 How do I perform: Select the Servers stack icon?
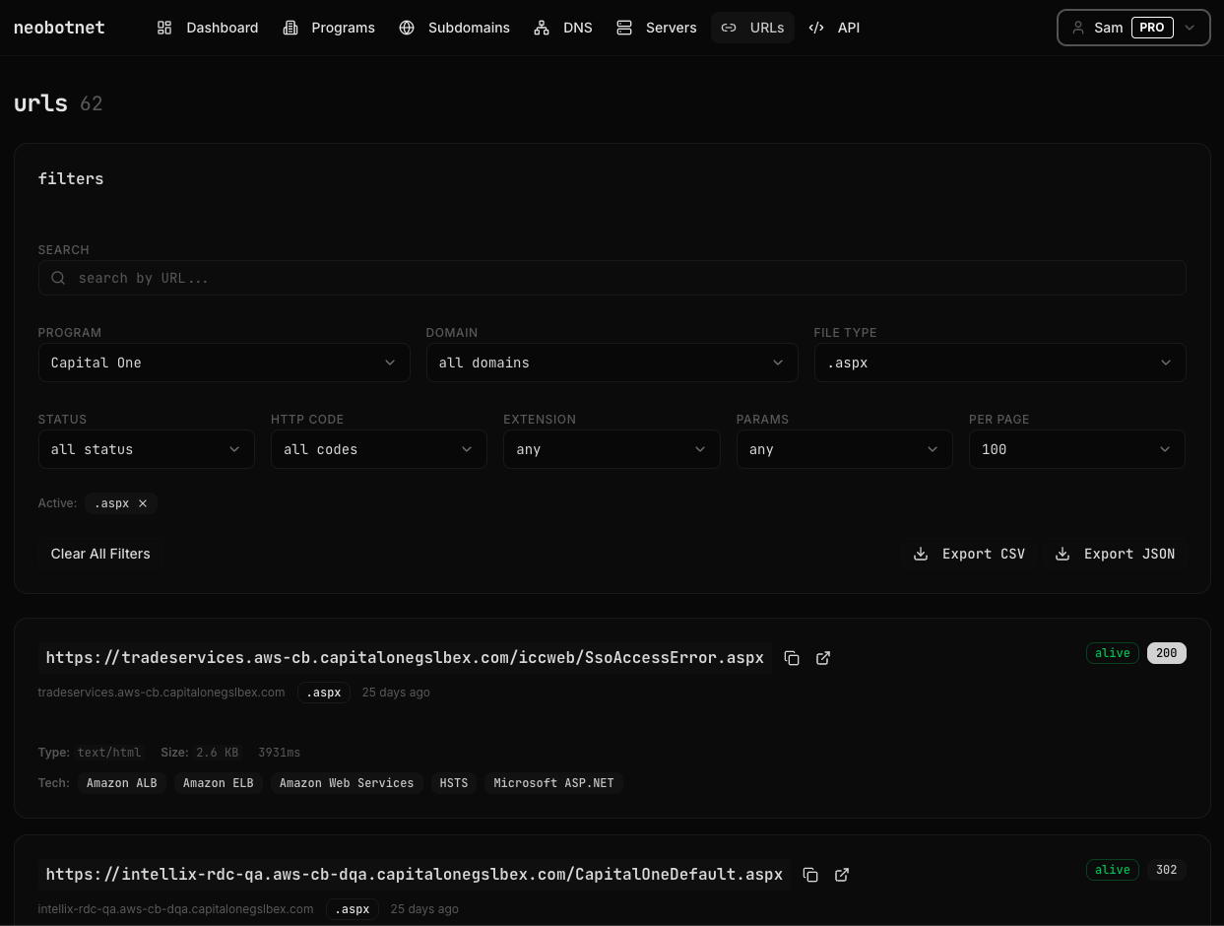click(624, 28)
